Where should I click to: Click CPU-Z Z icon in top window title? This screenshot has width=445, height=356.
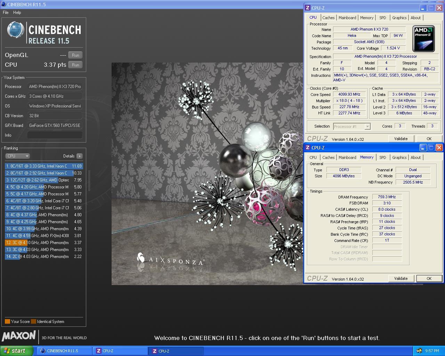point(307,8)
